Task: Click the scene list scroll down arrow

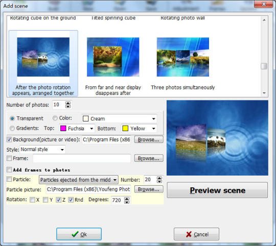Action: tap(264, 93)
